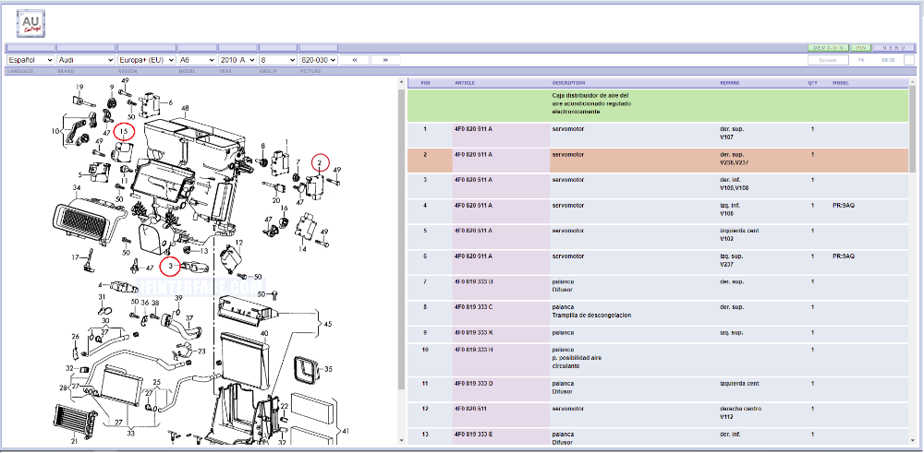This screenshot has width=924, height=453.
Task: Click part label 10 lever in diagram
Action: (56, 131)
